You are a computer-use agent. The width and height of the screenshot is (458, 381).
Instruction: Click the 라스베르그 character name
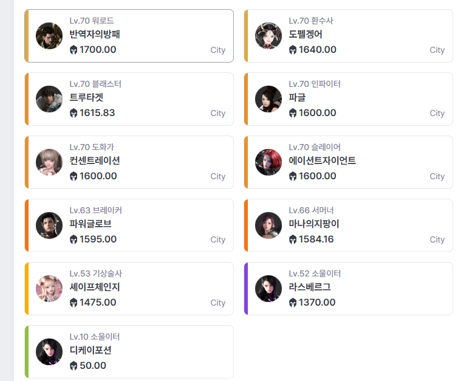click(310, 287)
